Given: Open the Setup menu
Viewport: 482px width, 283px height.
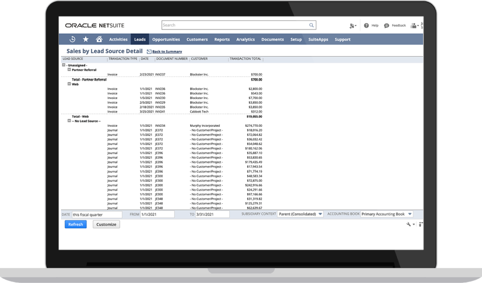Looking at the screenshot, I should pyautogui.click(x=296, y=39).
